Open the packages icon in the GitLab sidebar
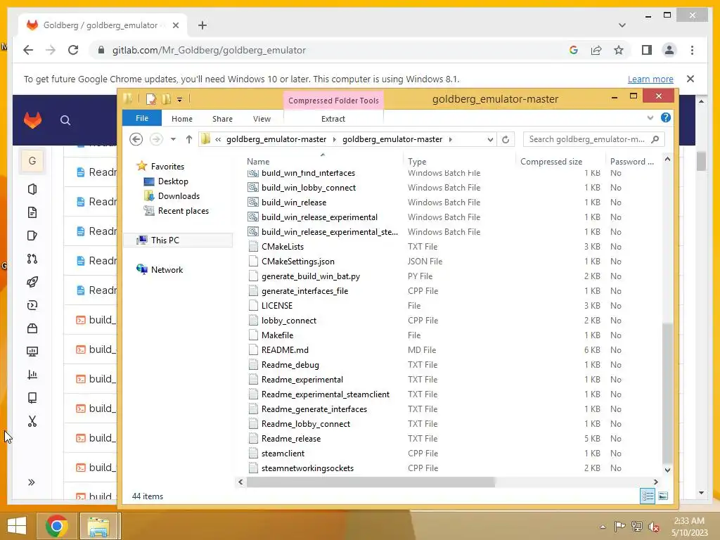Screen dimensions: 720x540 [x=32, y=328]
